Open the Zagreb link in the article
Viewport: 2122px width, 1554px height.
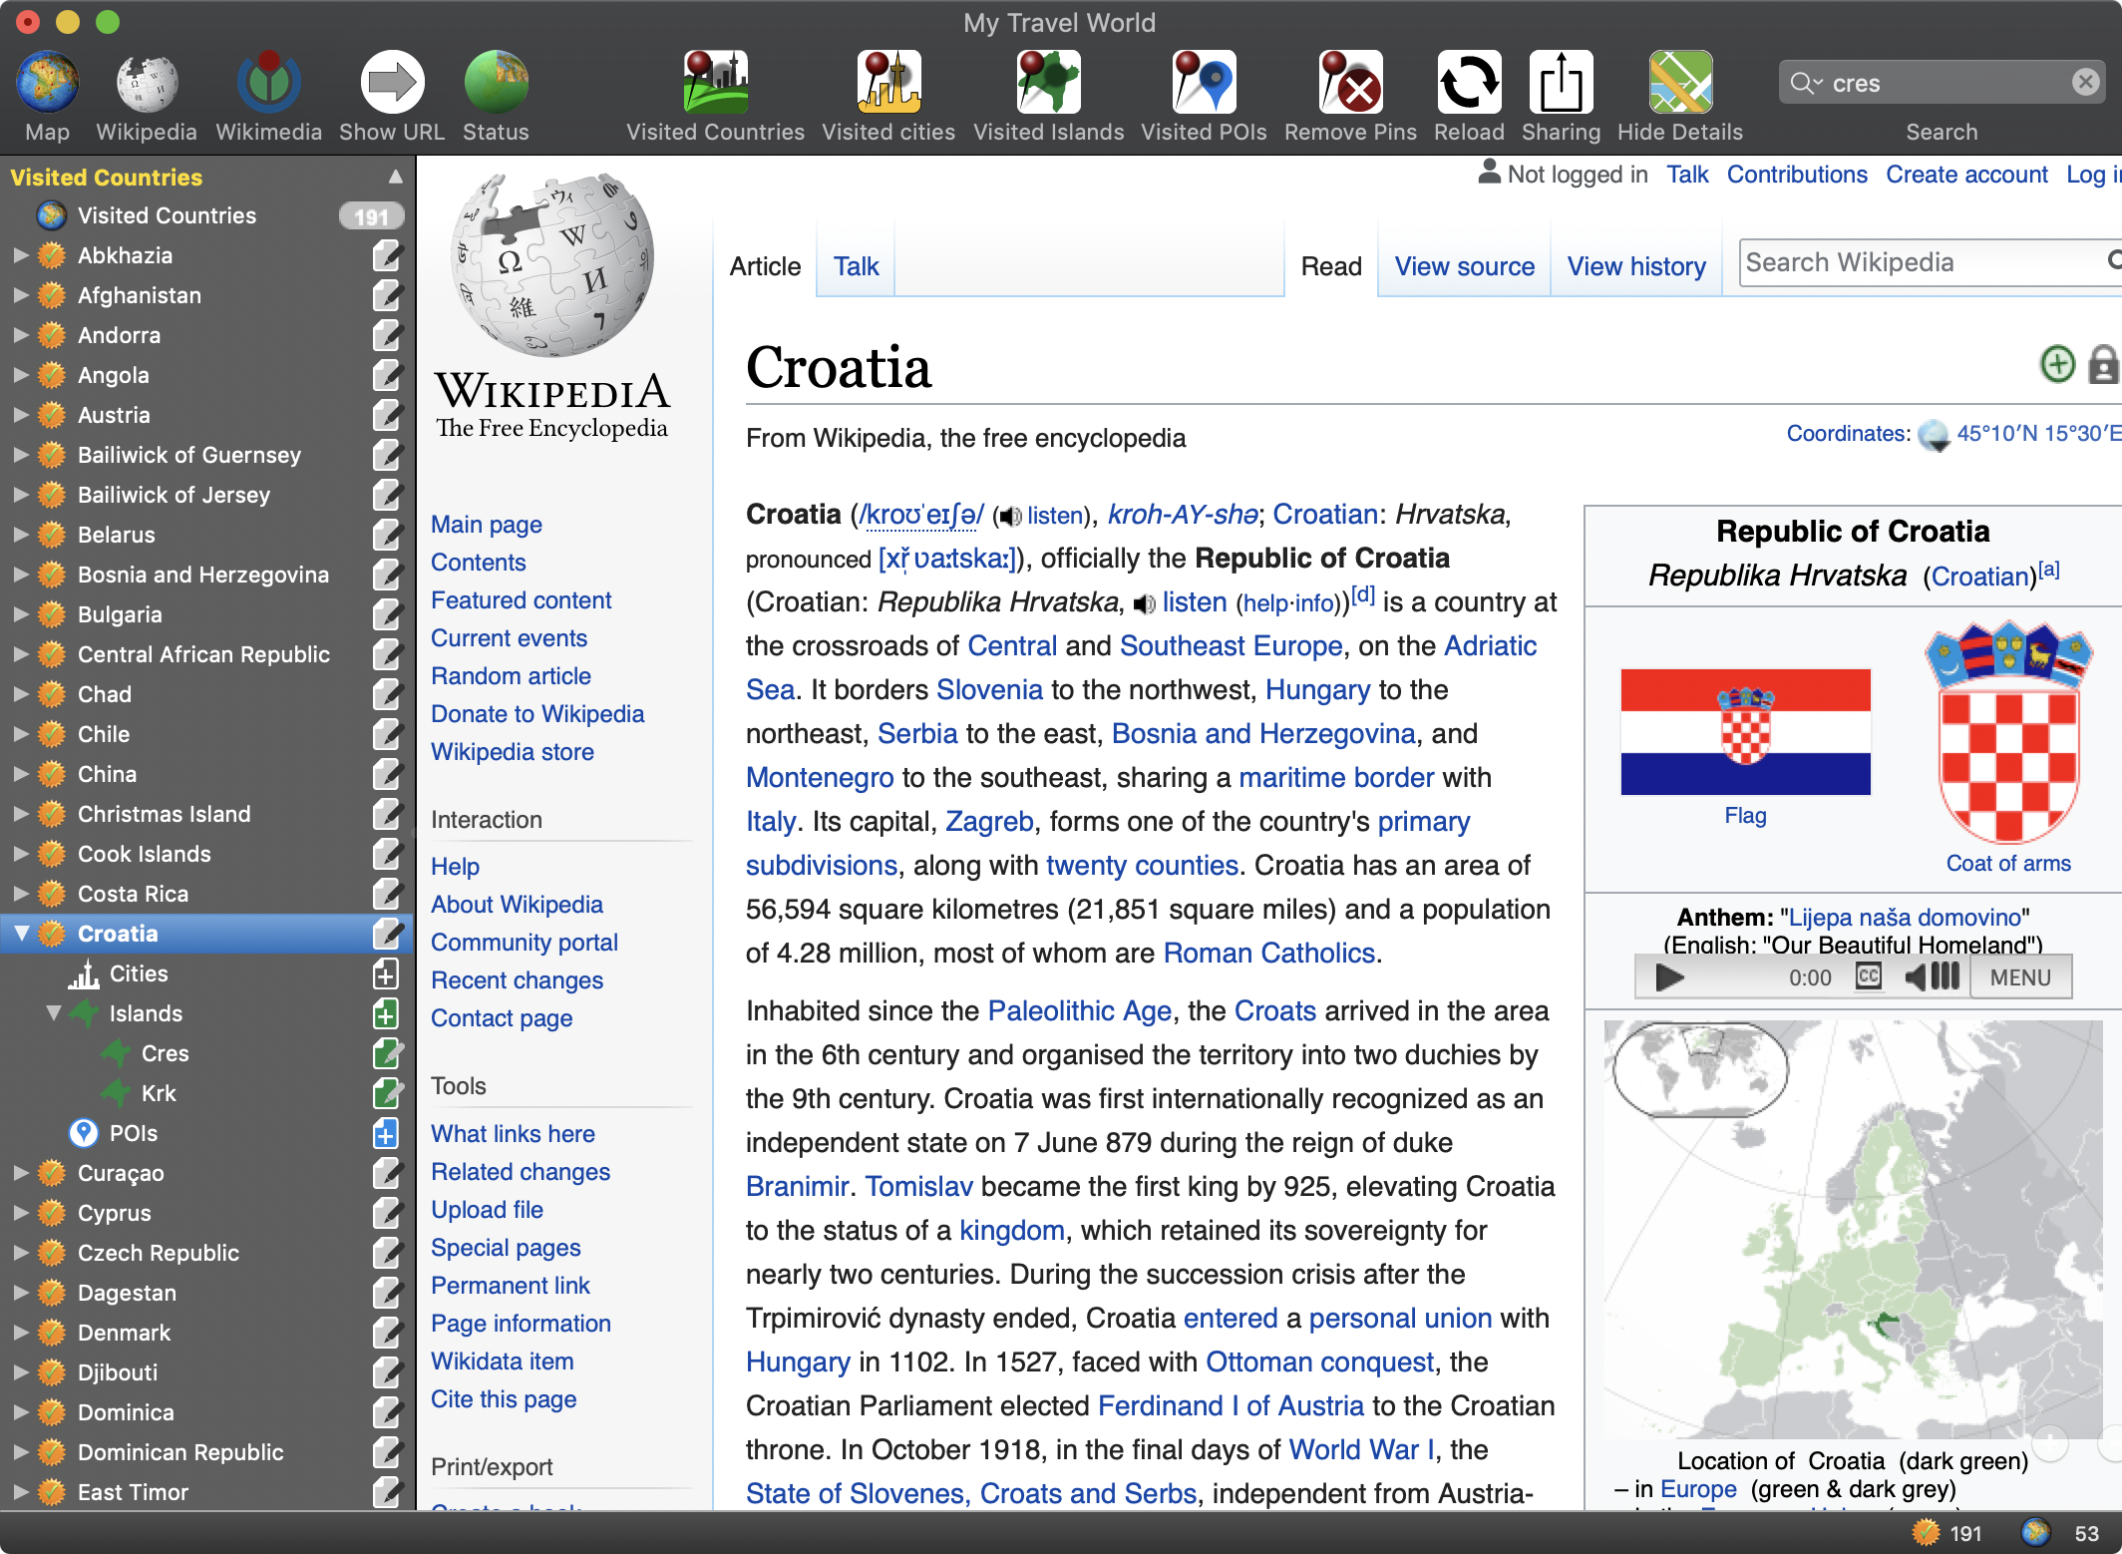(989, 821)
